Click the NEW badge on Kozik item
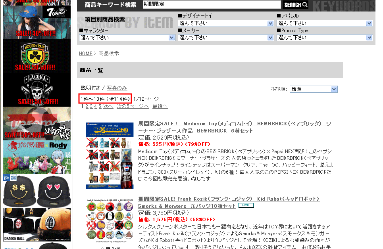 pyautogui.click(x=246, y=205)
